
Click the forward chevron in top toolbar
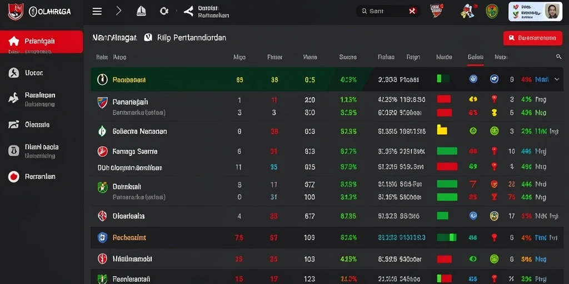[x=118, y=11]
